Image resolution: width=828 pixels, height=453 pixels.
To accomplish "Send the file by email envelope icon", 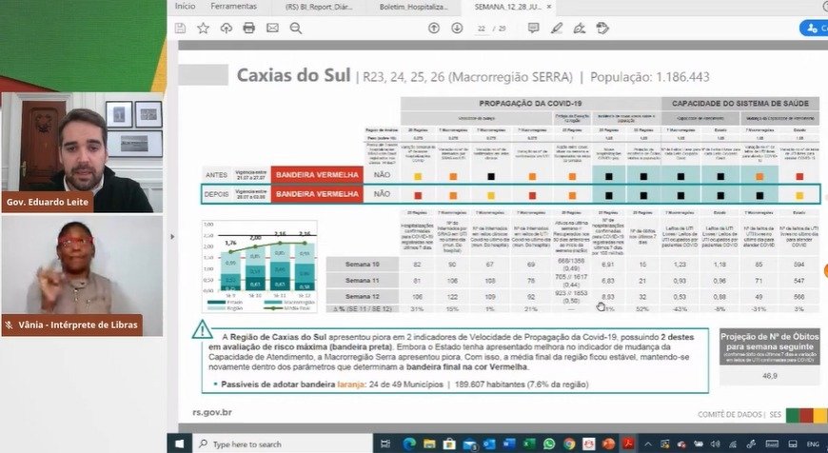I will 272,29.
